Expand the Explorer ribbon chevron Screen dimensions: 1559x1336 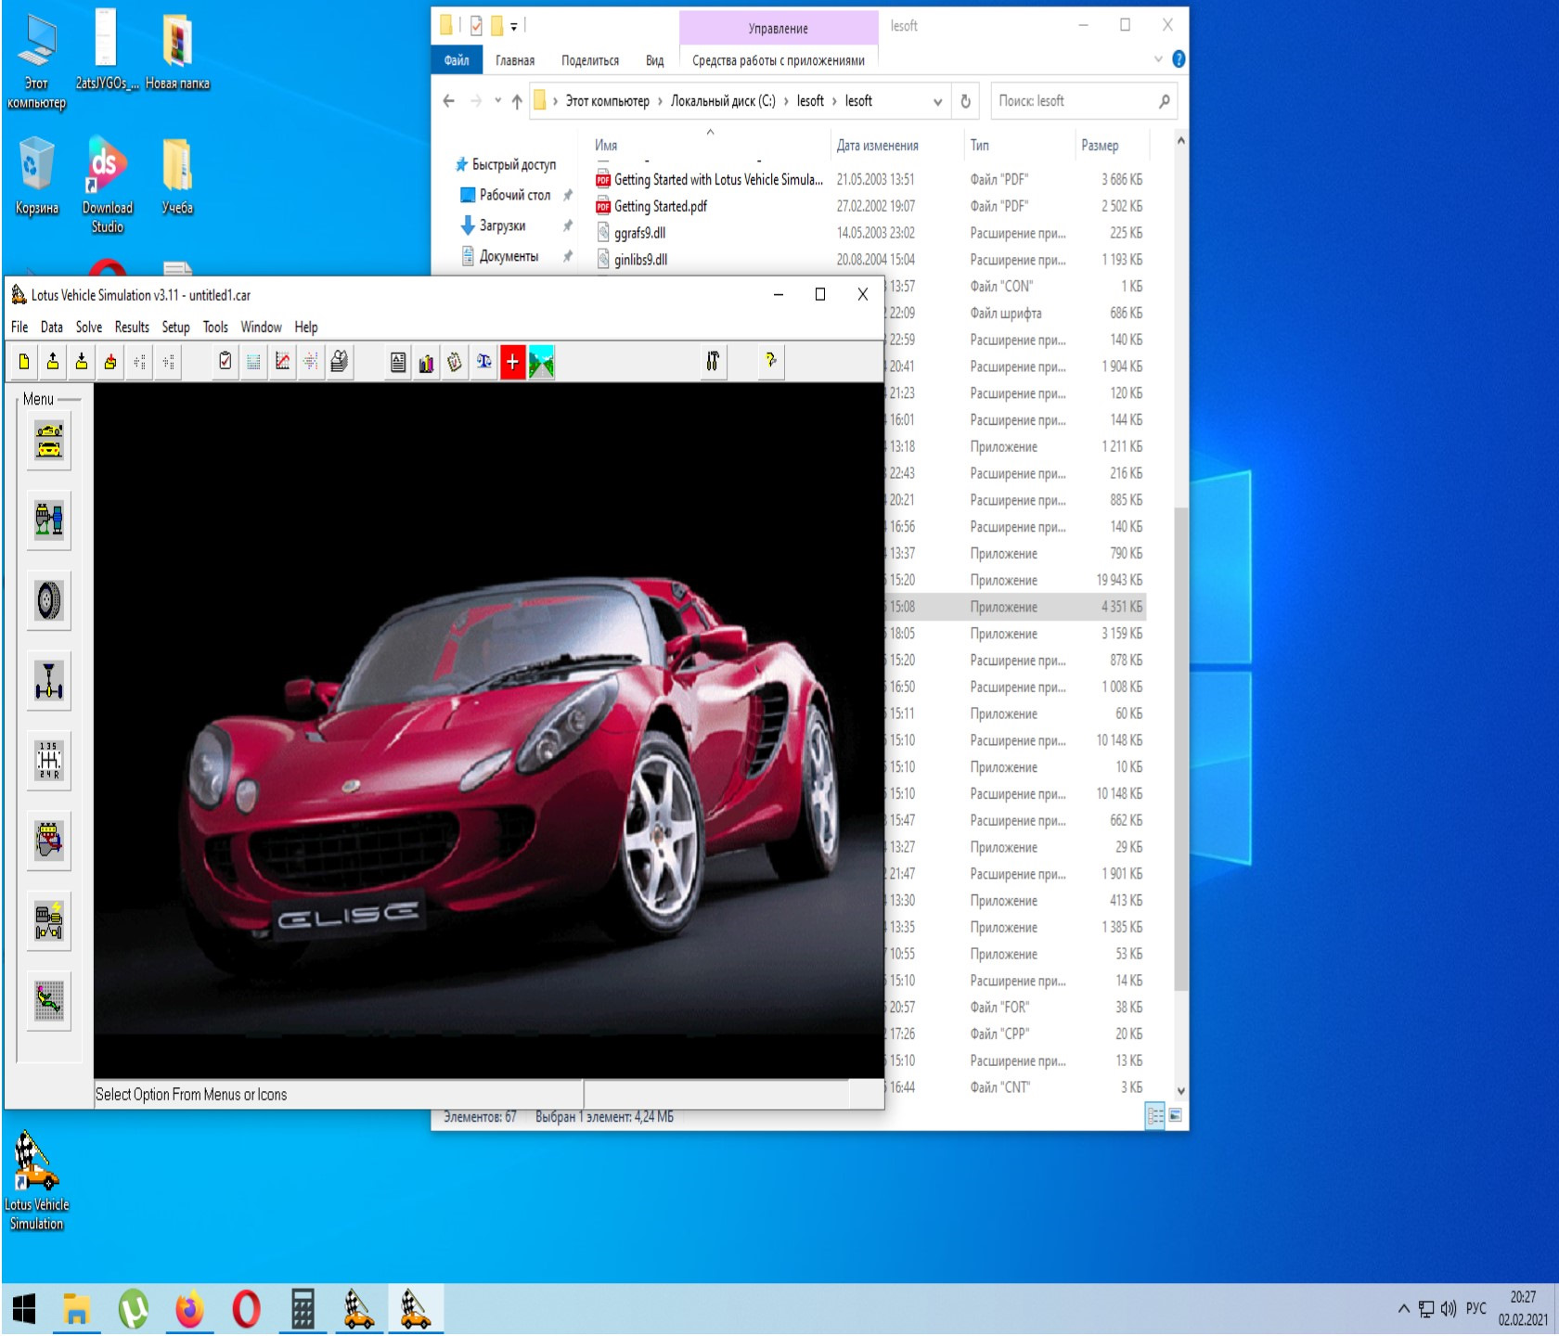(x=1158, y=59)
